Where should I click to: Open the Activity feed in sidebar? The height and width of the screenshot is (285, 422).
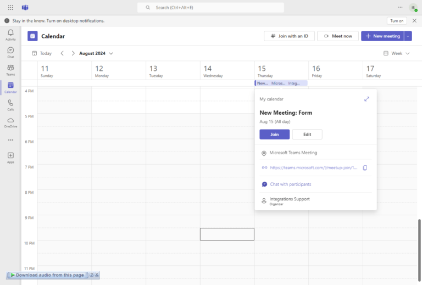pyautogui.click(x=10, y=35)
